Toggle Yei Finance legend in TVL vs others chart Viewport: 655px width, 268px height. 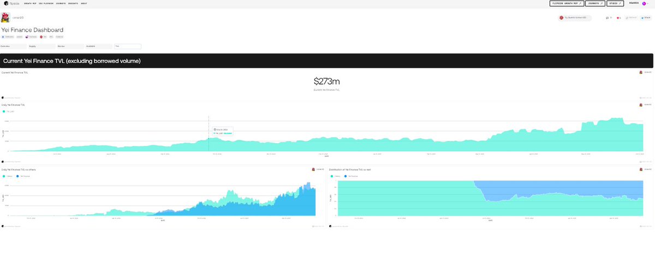pyautogui.click(x=23, y=176)
